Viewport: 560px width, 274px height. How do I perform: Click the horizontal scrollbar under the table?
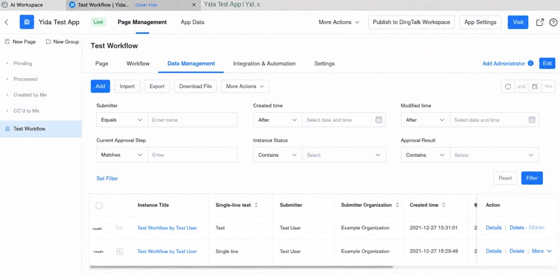tap(241, 266)
